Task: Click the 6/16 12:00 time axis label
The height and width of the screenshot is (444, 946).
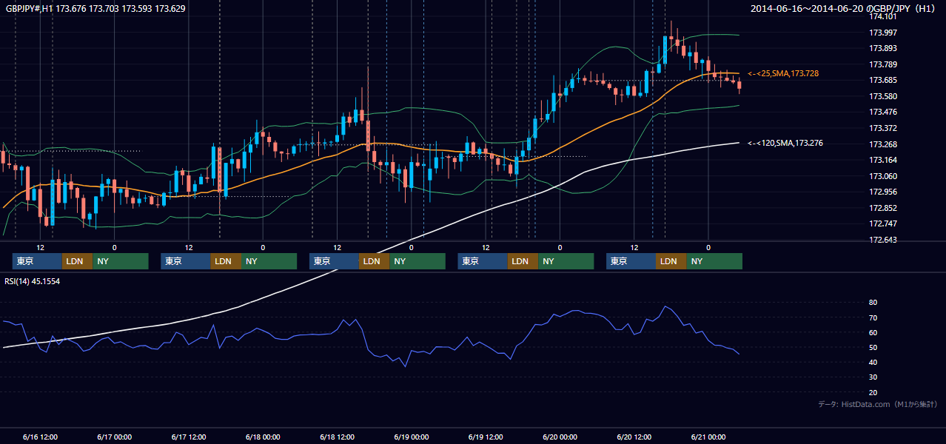Action: click(x=41, y=437)
